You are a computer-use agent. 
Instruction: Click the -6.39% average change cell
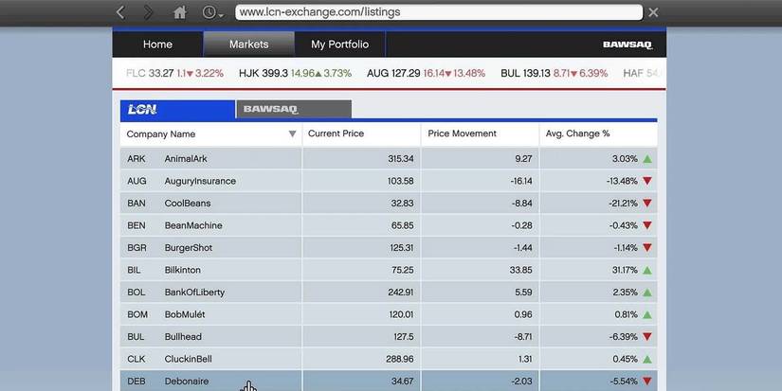[598, 337]
